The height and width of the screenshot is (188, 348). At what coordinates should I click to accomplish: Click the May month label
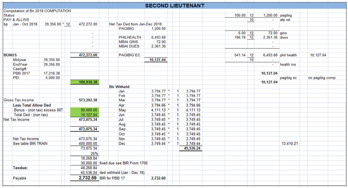point(122,110)
